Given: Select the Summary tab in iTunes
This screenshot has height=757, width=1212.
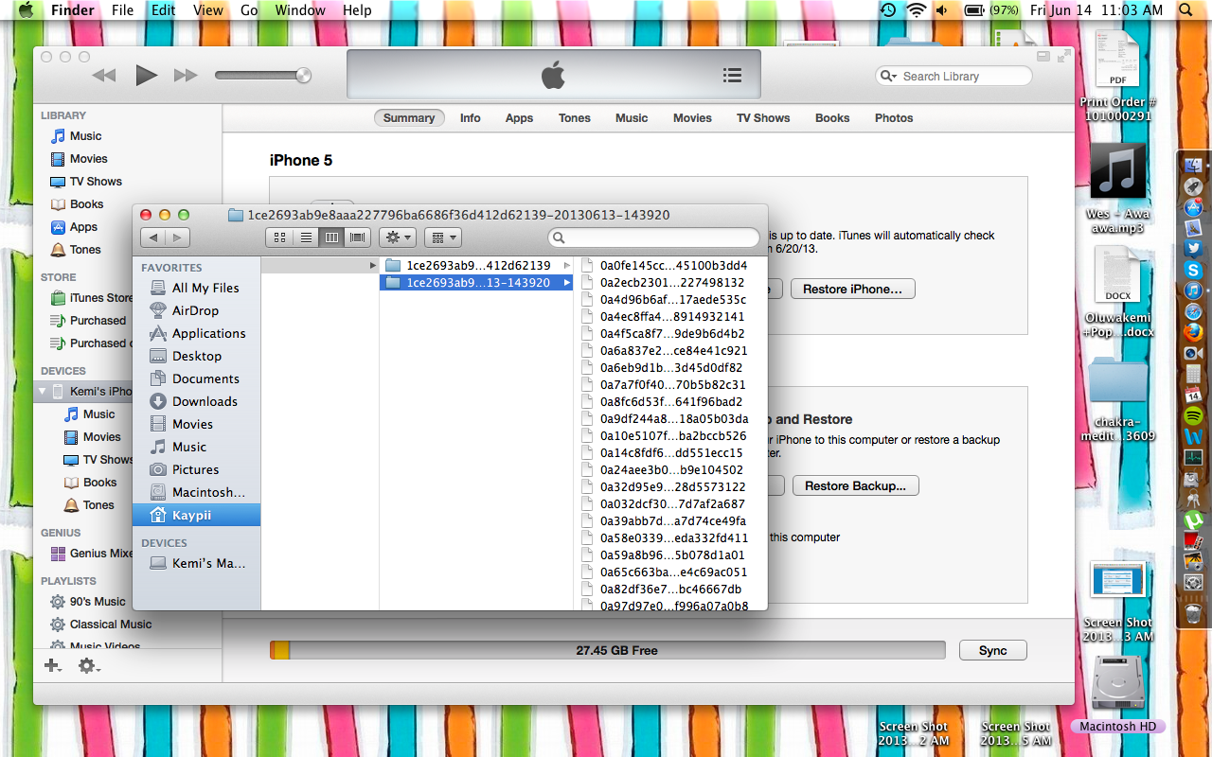Looking at the screenshot, I should (x=409, y=118).
